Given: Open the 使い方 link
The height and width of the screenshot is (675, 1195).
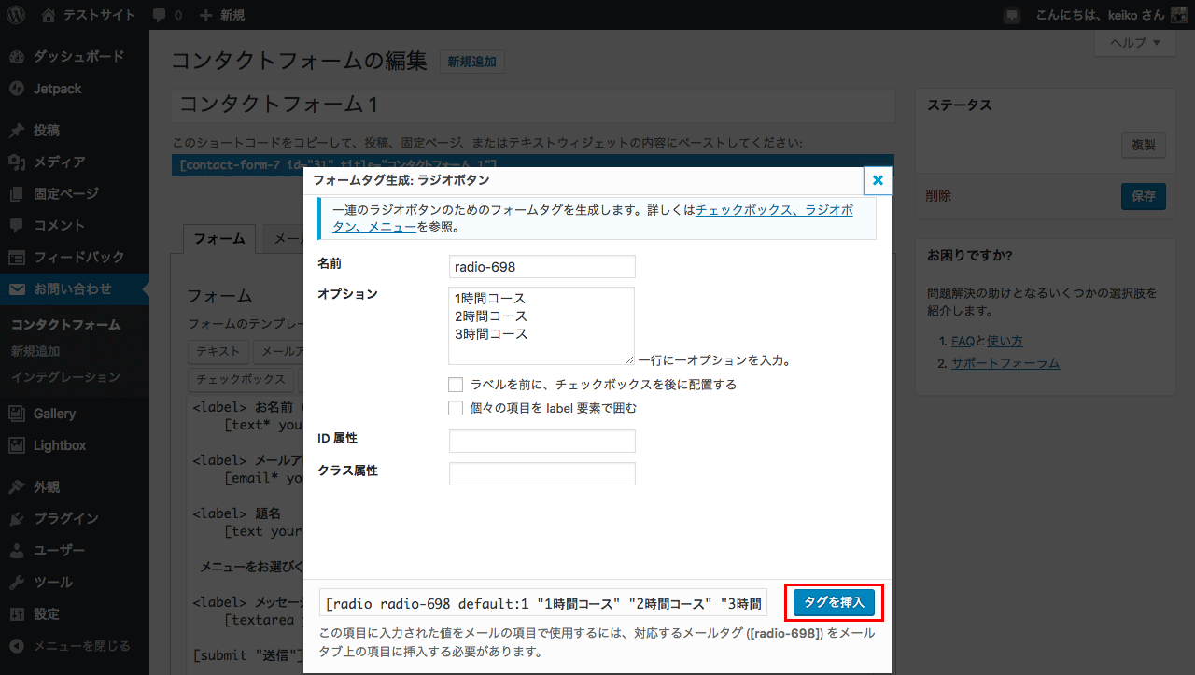Looking at the screenshot, I should 1005,341.
